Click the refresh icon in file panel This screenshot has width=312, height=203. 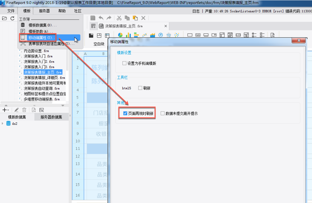point(12,18)
